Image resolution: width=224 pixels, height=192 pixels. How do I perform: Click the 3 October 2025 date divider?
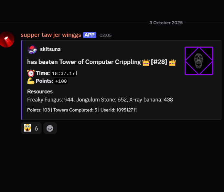point(166,23)
